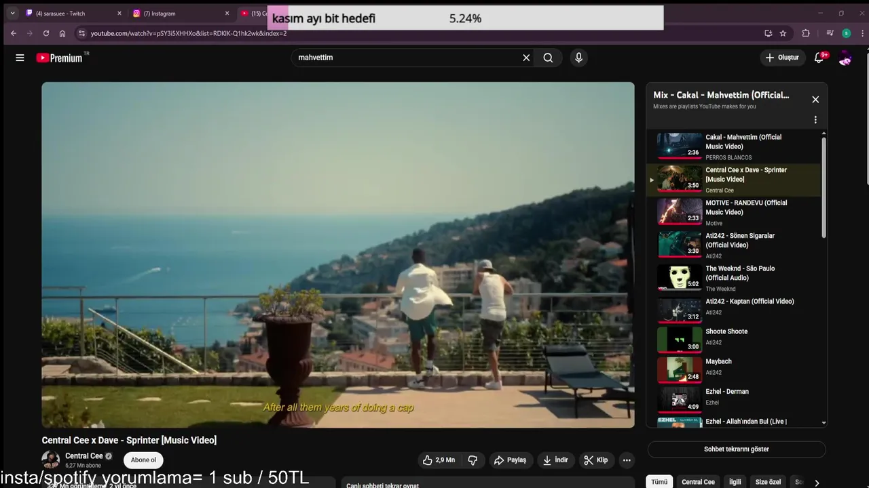Share the video via Paylaş
The image size is (869, 488).
tap(510, 460)
